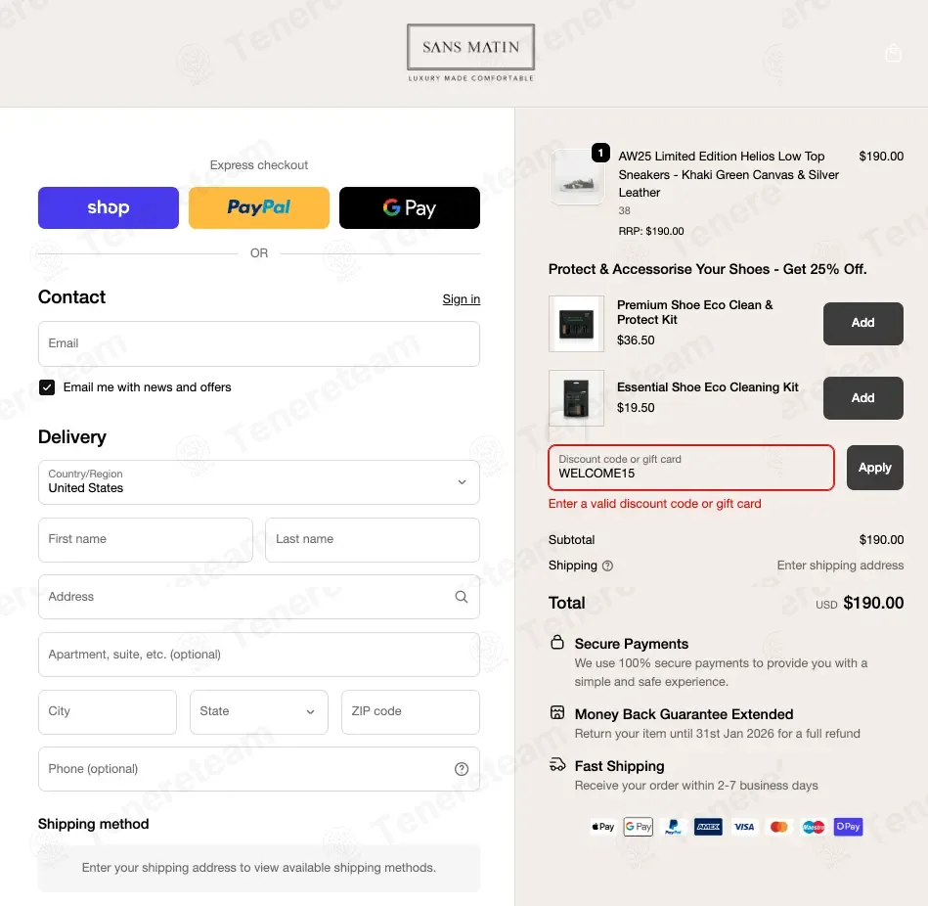Expand the State dropdown
This screenshot has width=928, height=906.
[x=258, y=711]
